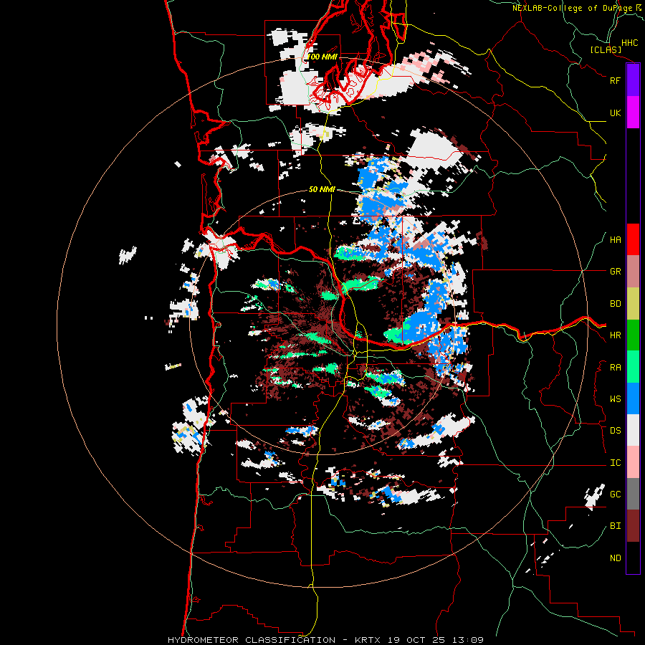Click the 'ND' legend label

coord(615,558)
